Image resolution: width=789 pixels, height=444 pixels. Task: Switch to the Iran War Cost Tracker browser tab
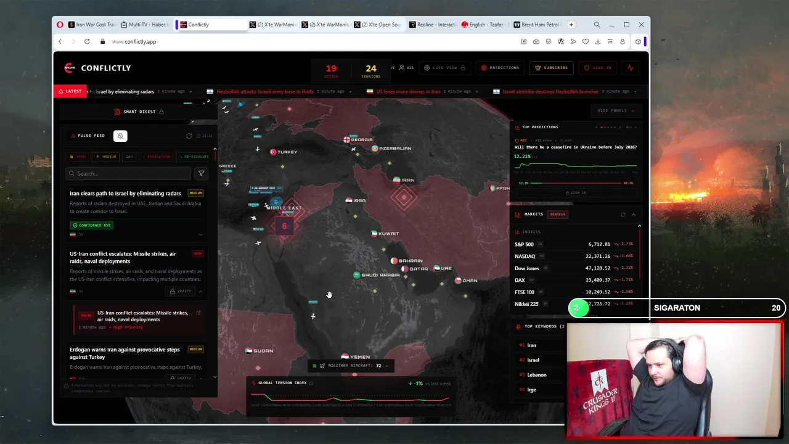pyautogui.click(x=92, y=25)
